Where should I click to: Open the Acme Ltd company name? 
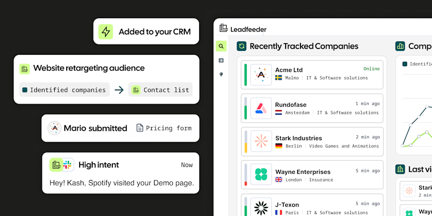point(289,70)
